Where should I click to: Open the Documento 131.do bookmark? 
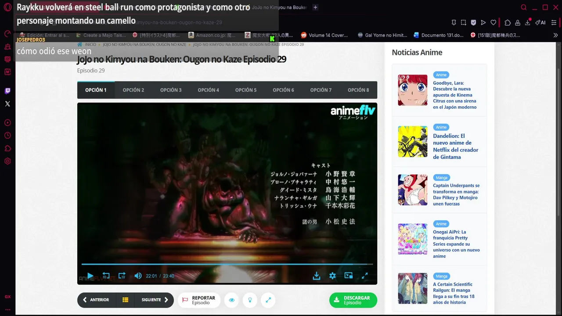[x=439, y=35]
